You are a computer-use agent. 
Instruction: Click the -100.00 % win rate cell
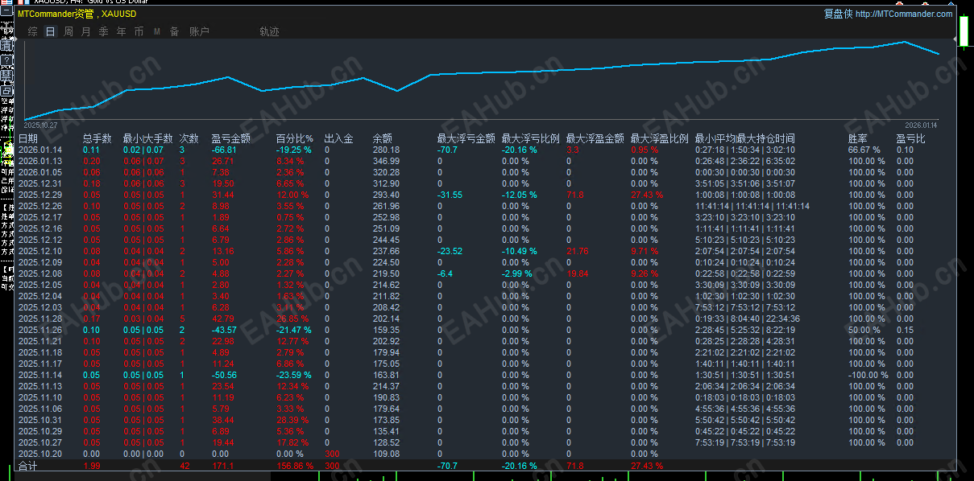(x=868, y=375)
